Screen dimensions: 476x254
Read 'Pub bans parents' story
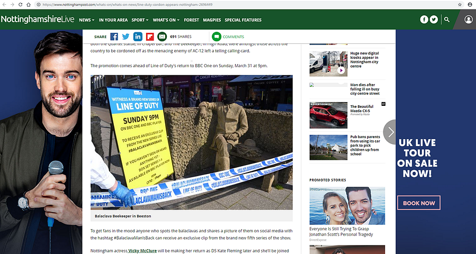pyautogui.click(x=365, y=146)
